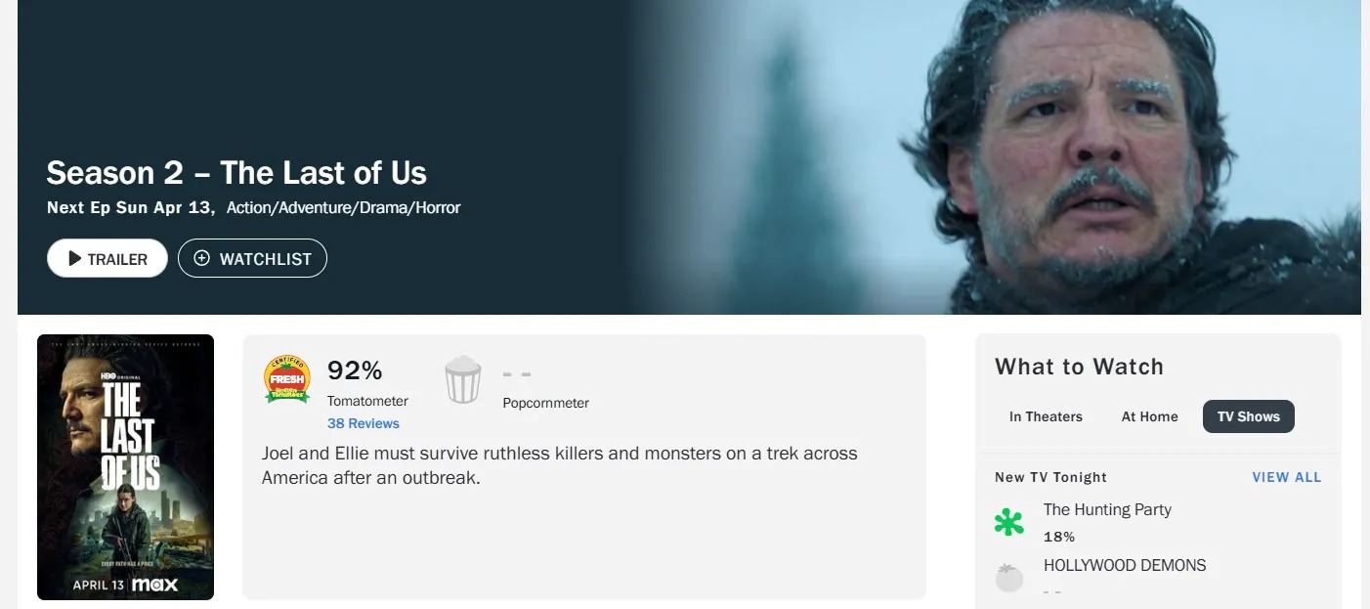This screenshot has height=609, width=1370.
Task: Play the Season 2 trailer
Action: 107,259
